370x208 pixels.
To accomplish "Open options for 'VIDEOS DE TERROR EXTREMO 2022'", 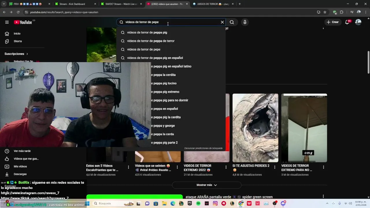I will pos(226,167).
